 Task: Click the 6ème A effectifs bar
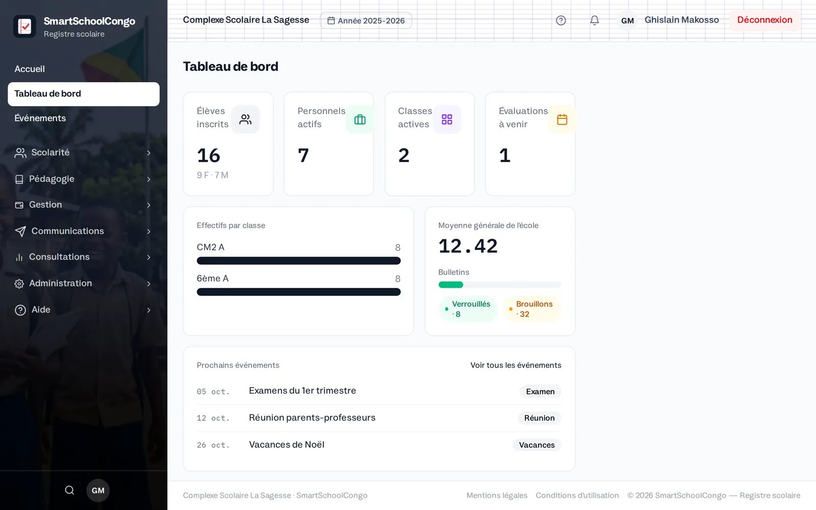click(299, 292)
